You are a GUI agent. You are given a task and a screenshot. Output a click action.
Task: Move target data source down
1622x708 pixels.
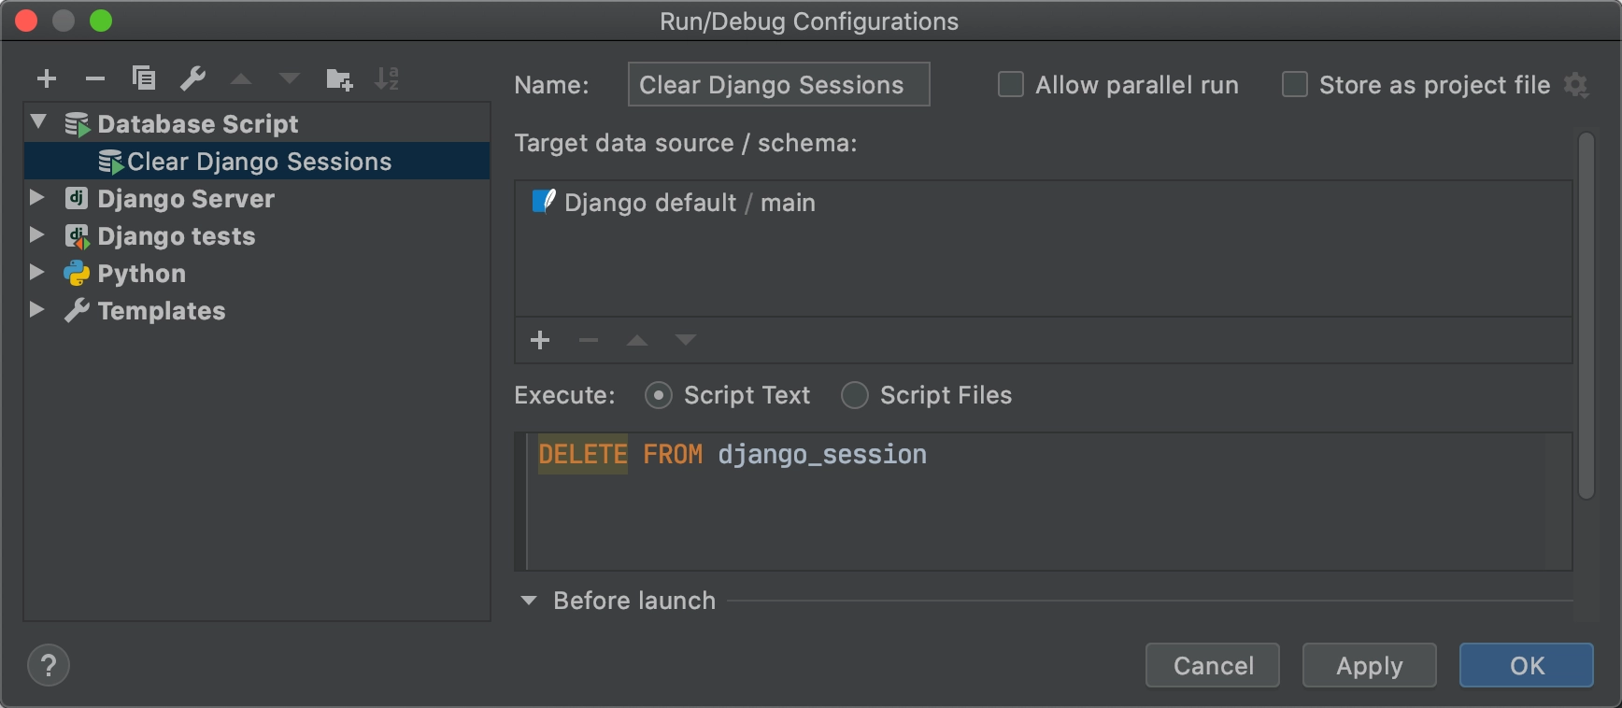[686, 340]
